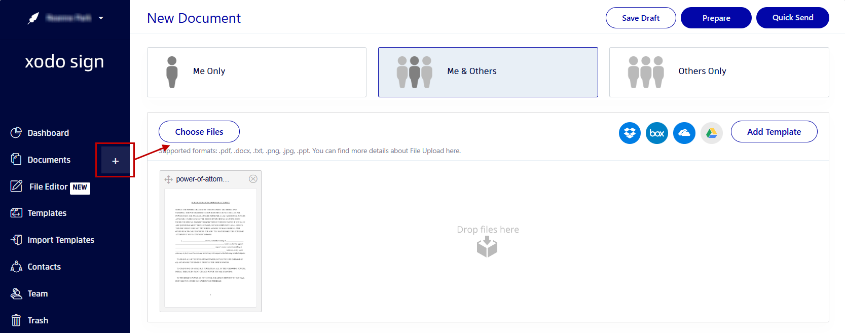The height and width of the screenshot is (333, 845).
Task: Import a file from Google Drive
Action: point(712,133)
